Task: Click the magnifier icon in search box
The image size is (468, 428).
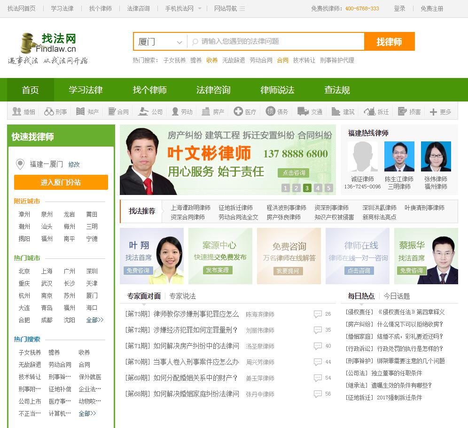Action: tap(195, 41)
